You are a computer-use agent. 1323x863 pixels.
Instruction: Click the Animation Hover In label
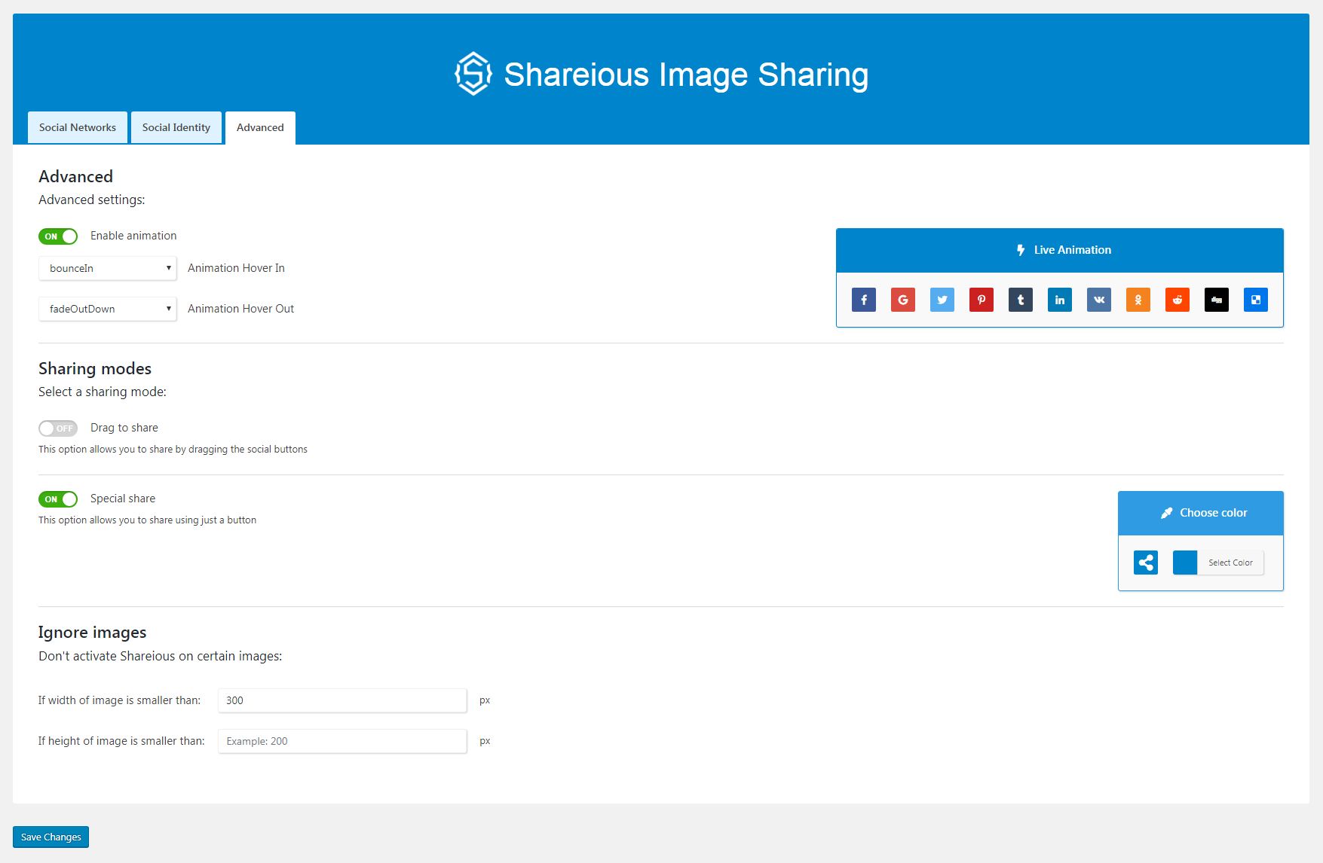(236, 268)
